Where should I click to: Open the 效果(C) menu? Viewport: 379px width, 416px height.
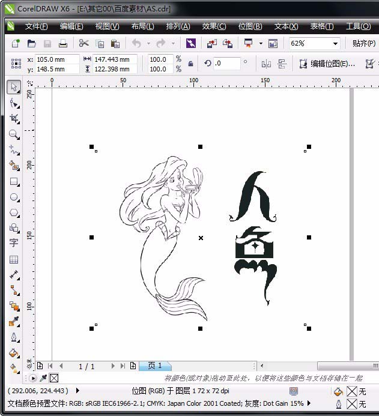[x=214, y=26]
